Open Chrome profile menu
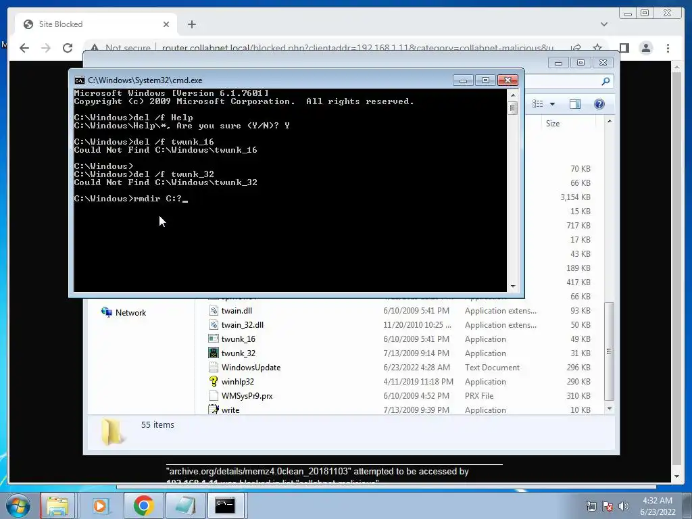 645,48
